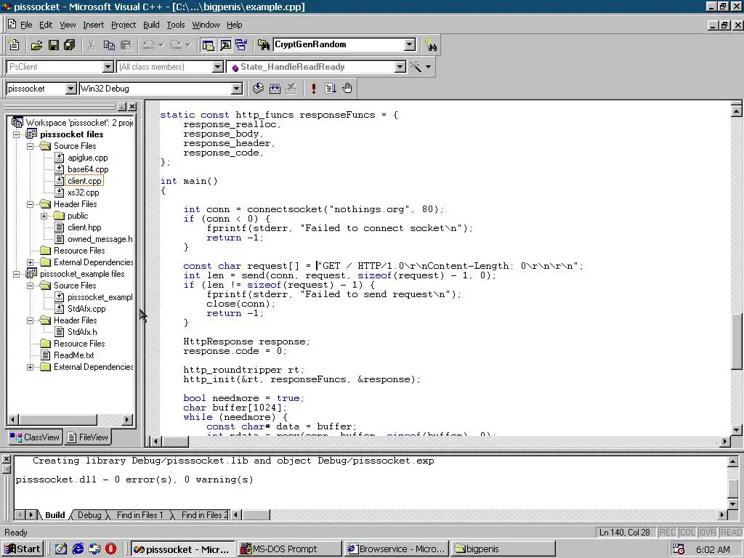Click the OVR indicator in status bar

[708, 533]
